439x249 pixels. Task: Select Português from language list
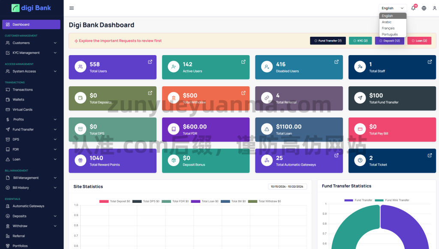click(393, 34)
